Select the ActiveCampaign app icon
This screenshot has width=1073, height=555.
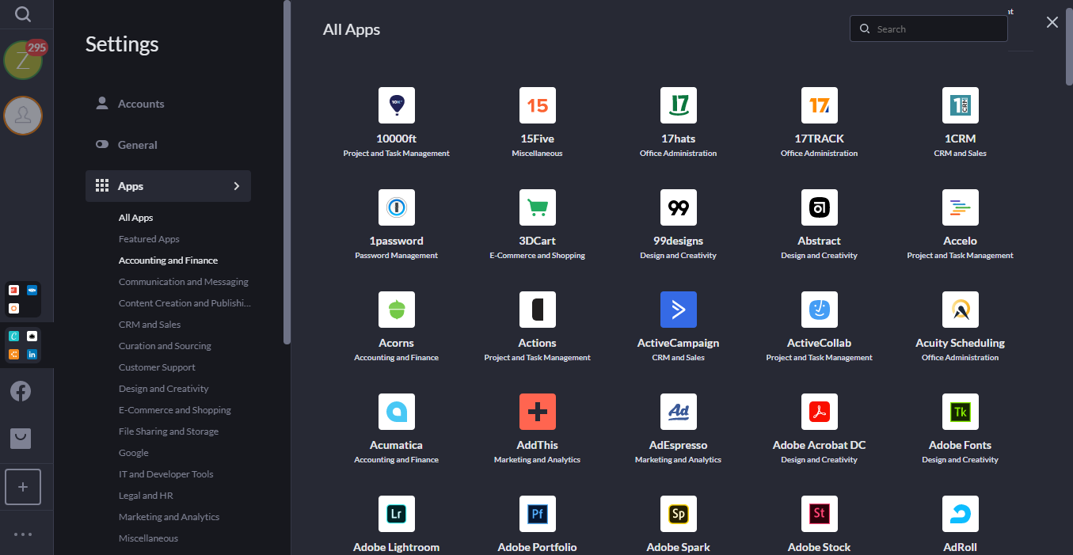pyautogui.click(x=679, y=310)
